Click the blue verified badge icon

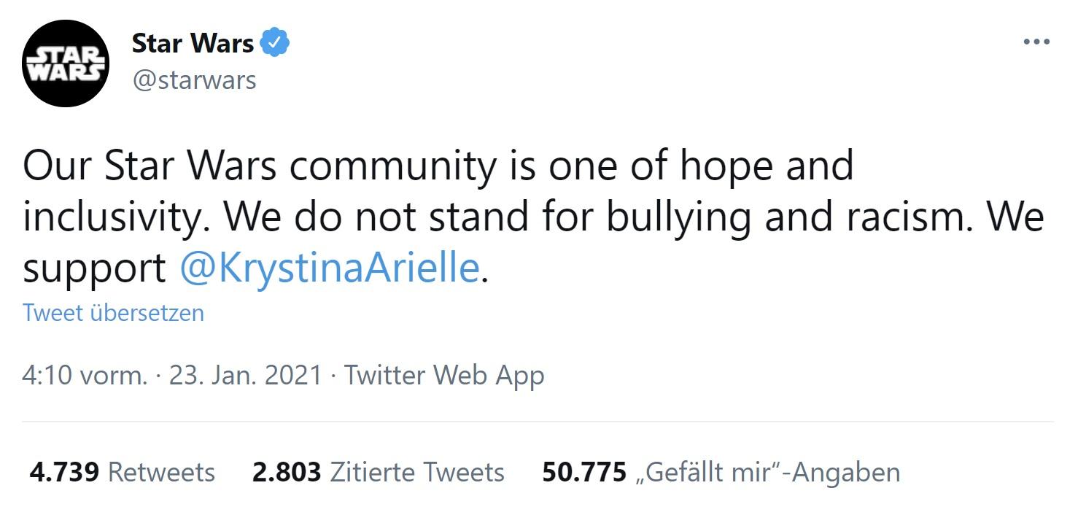tap(275, 43)
